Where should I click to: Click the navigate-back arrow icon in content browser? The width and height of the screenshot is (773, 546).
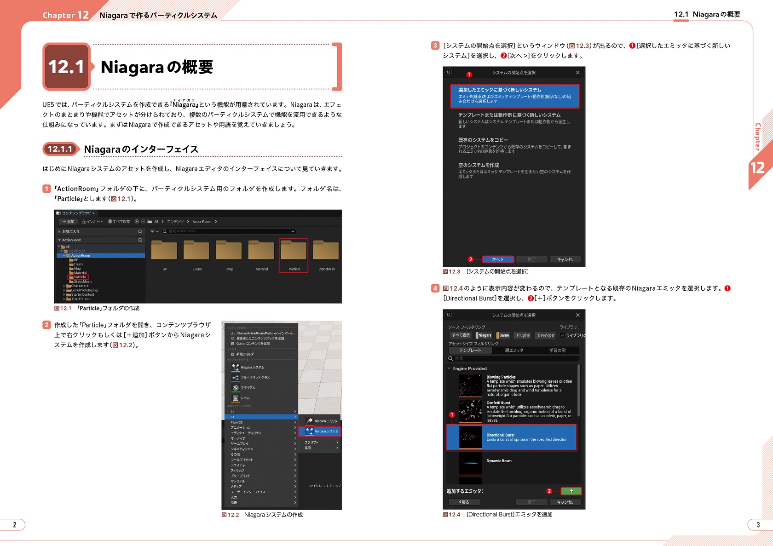click(137, 222)
